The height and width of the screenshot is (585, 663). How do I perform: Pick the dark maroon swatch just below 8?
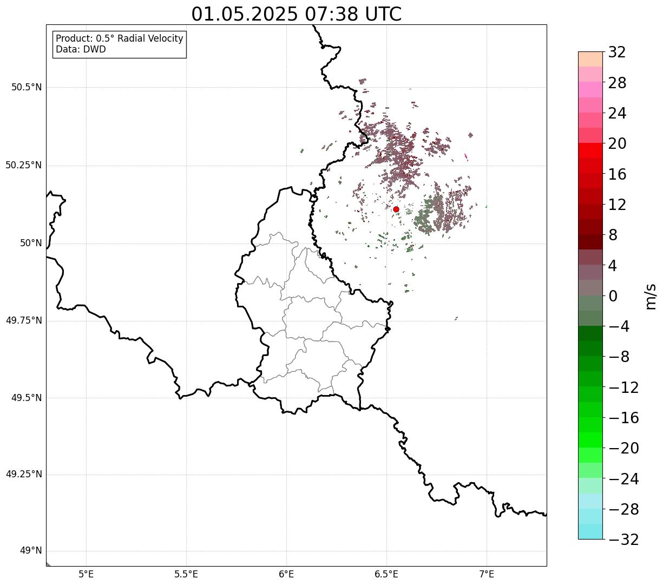590,242
